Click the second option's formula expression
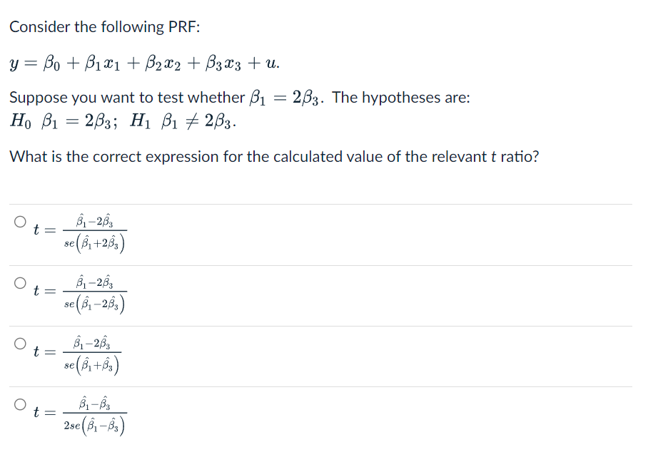Image resolution: width=648 pixels, height=457 pixels. pyautogui.click(x=80, y=292)
